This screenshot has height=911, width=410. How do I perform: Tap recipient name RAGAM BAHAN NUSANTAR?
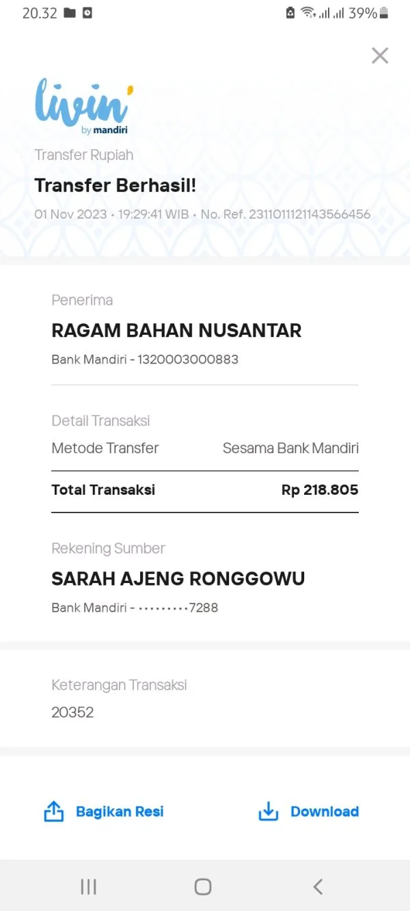(x=176, y=331)
